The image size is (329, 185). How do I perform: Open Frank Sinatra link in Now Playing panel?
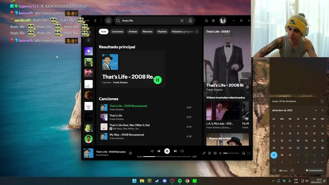214,90
